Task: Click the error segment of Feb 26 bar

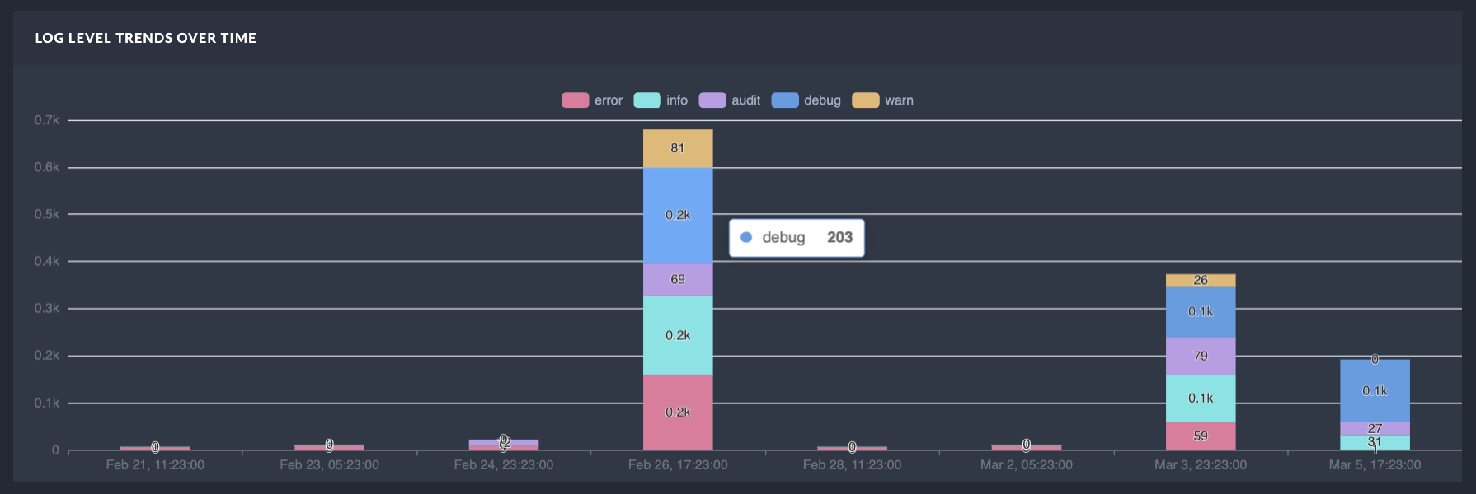Action: pos(678,412)
